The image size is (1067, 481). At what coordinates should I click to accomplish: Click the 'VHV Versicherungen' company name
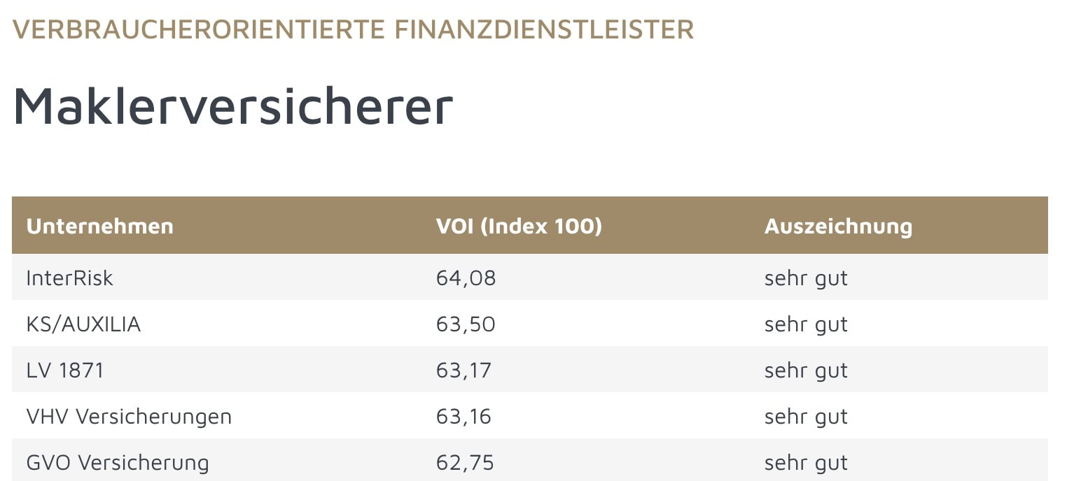(129, 417)
